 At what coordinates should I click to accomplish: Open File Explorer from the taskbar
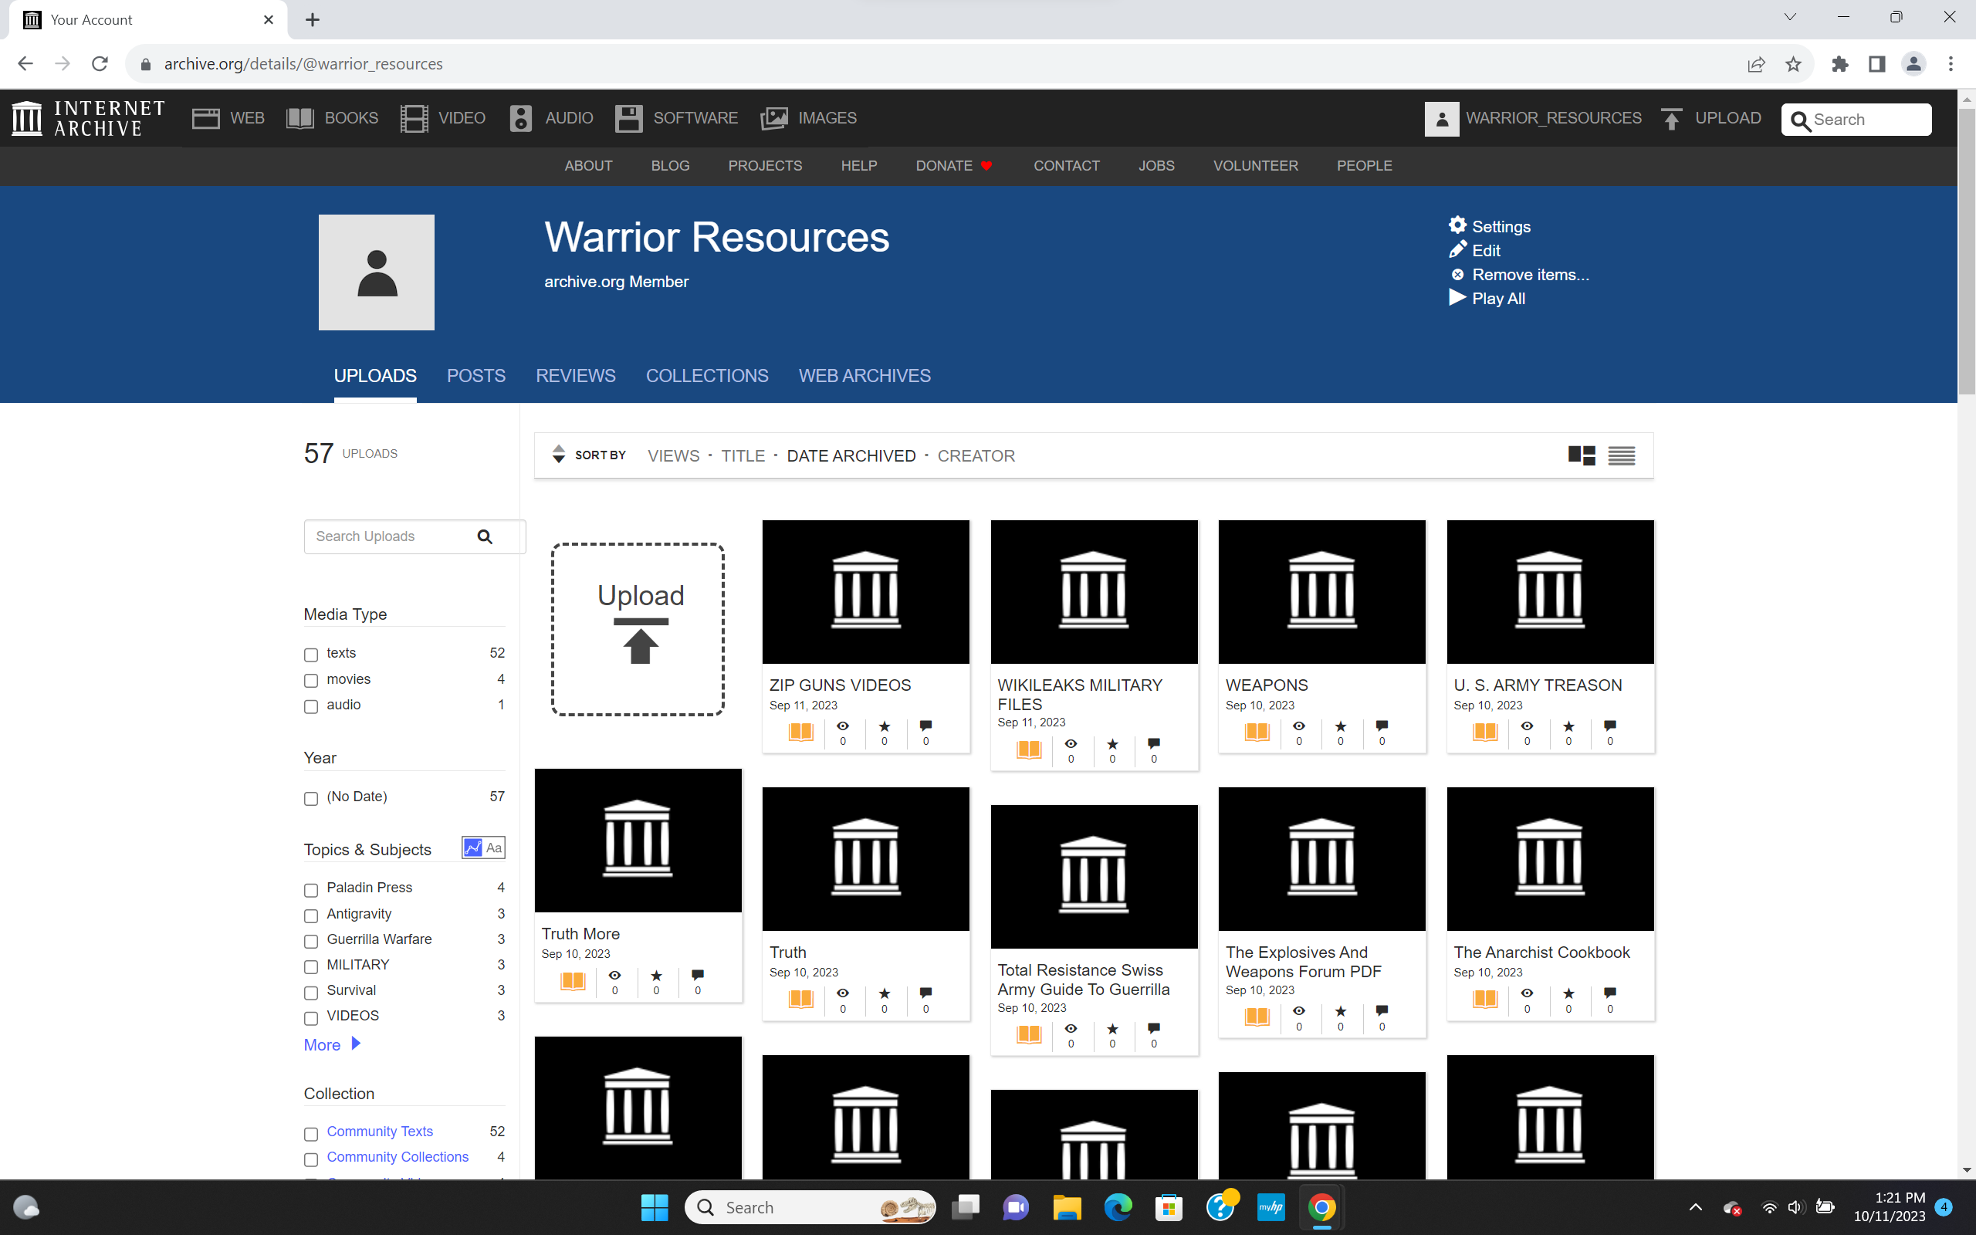[1067, 1207]
